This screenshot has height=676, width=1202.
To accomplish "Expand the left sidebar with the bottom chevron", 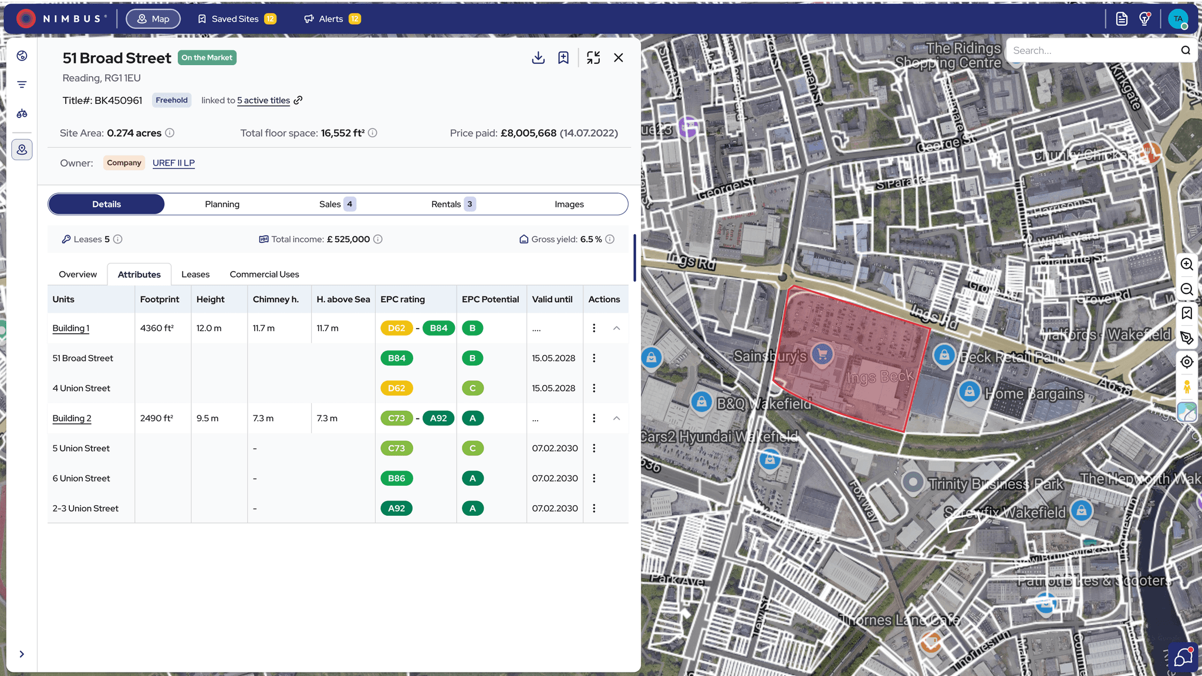I will tap(22, 654).
